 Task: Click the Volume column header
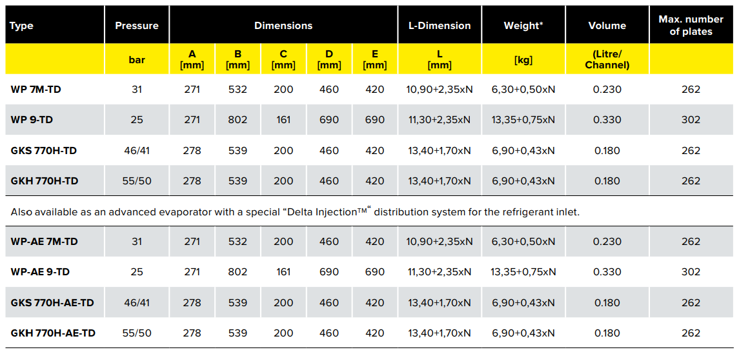607,26
